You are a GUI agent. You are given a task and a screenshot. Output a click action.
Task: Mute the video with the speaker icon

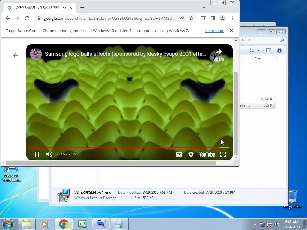[49, 154]
